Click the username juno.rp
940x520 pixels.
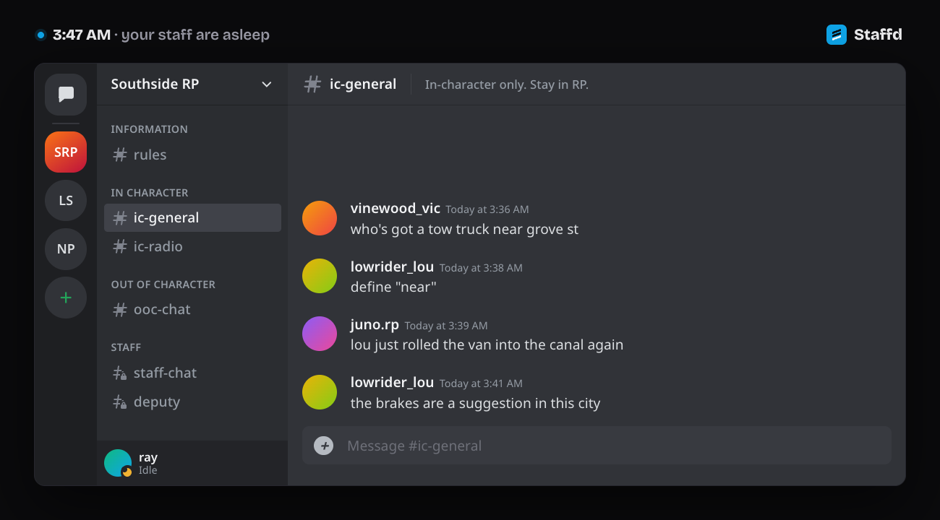[x=375, y=324]
